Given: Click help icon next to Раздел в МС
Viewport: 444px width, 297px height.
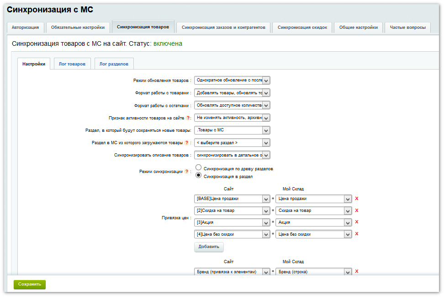Looking at the screenshot, I should coord(186,143).
